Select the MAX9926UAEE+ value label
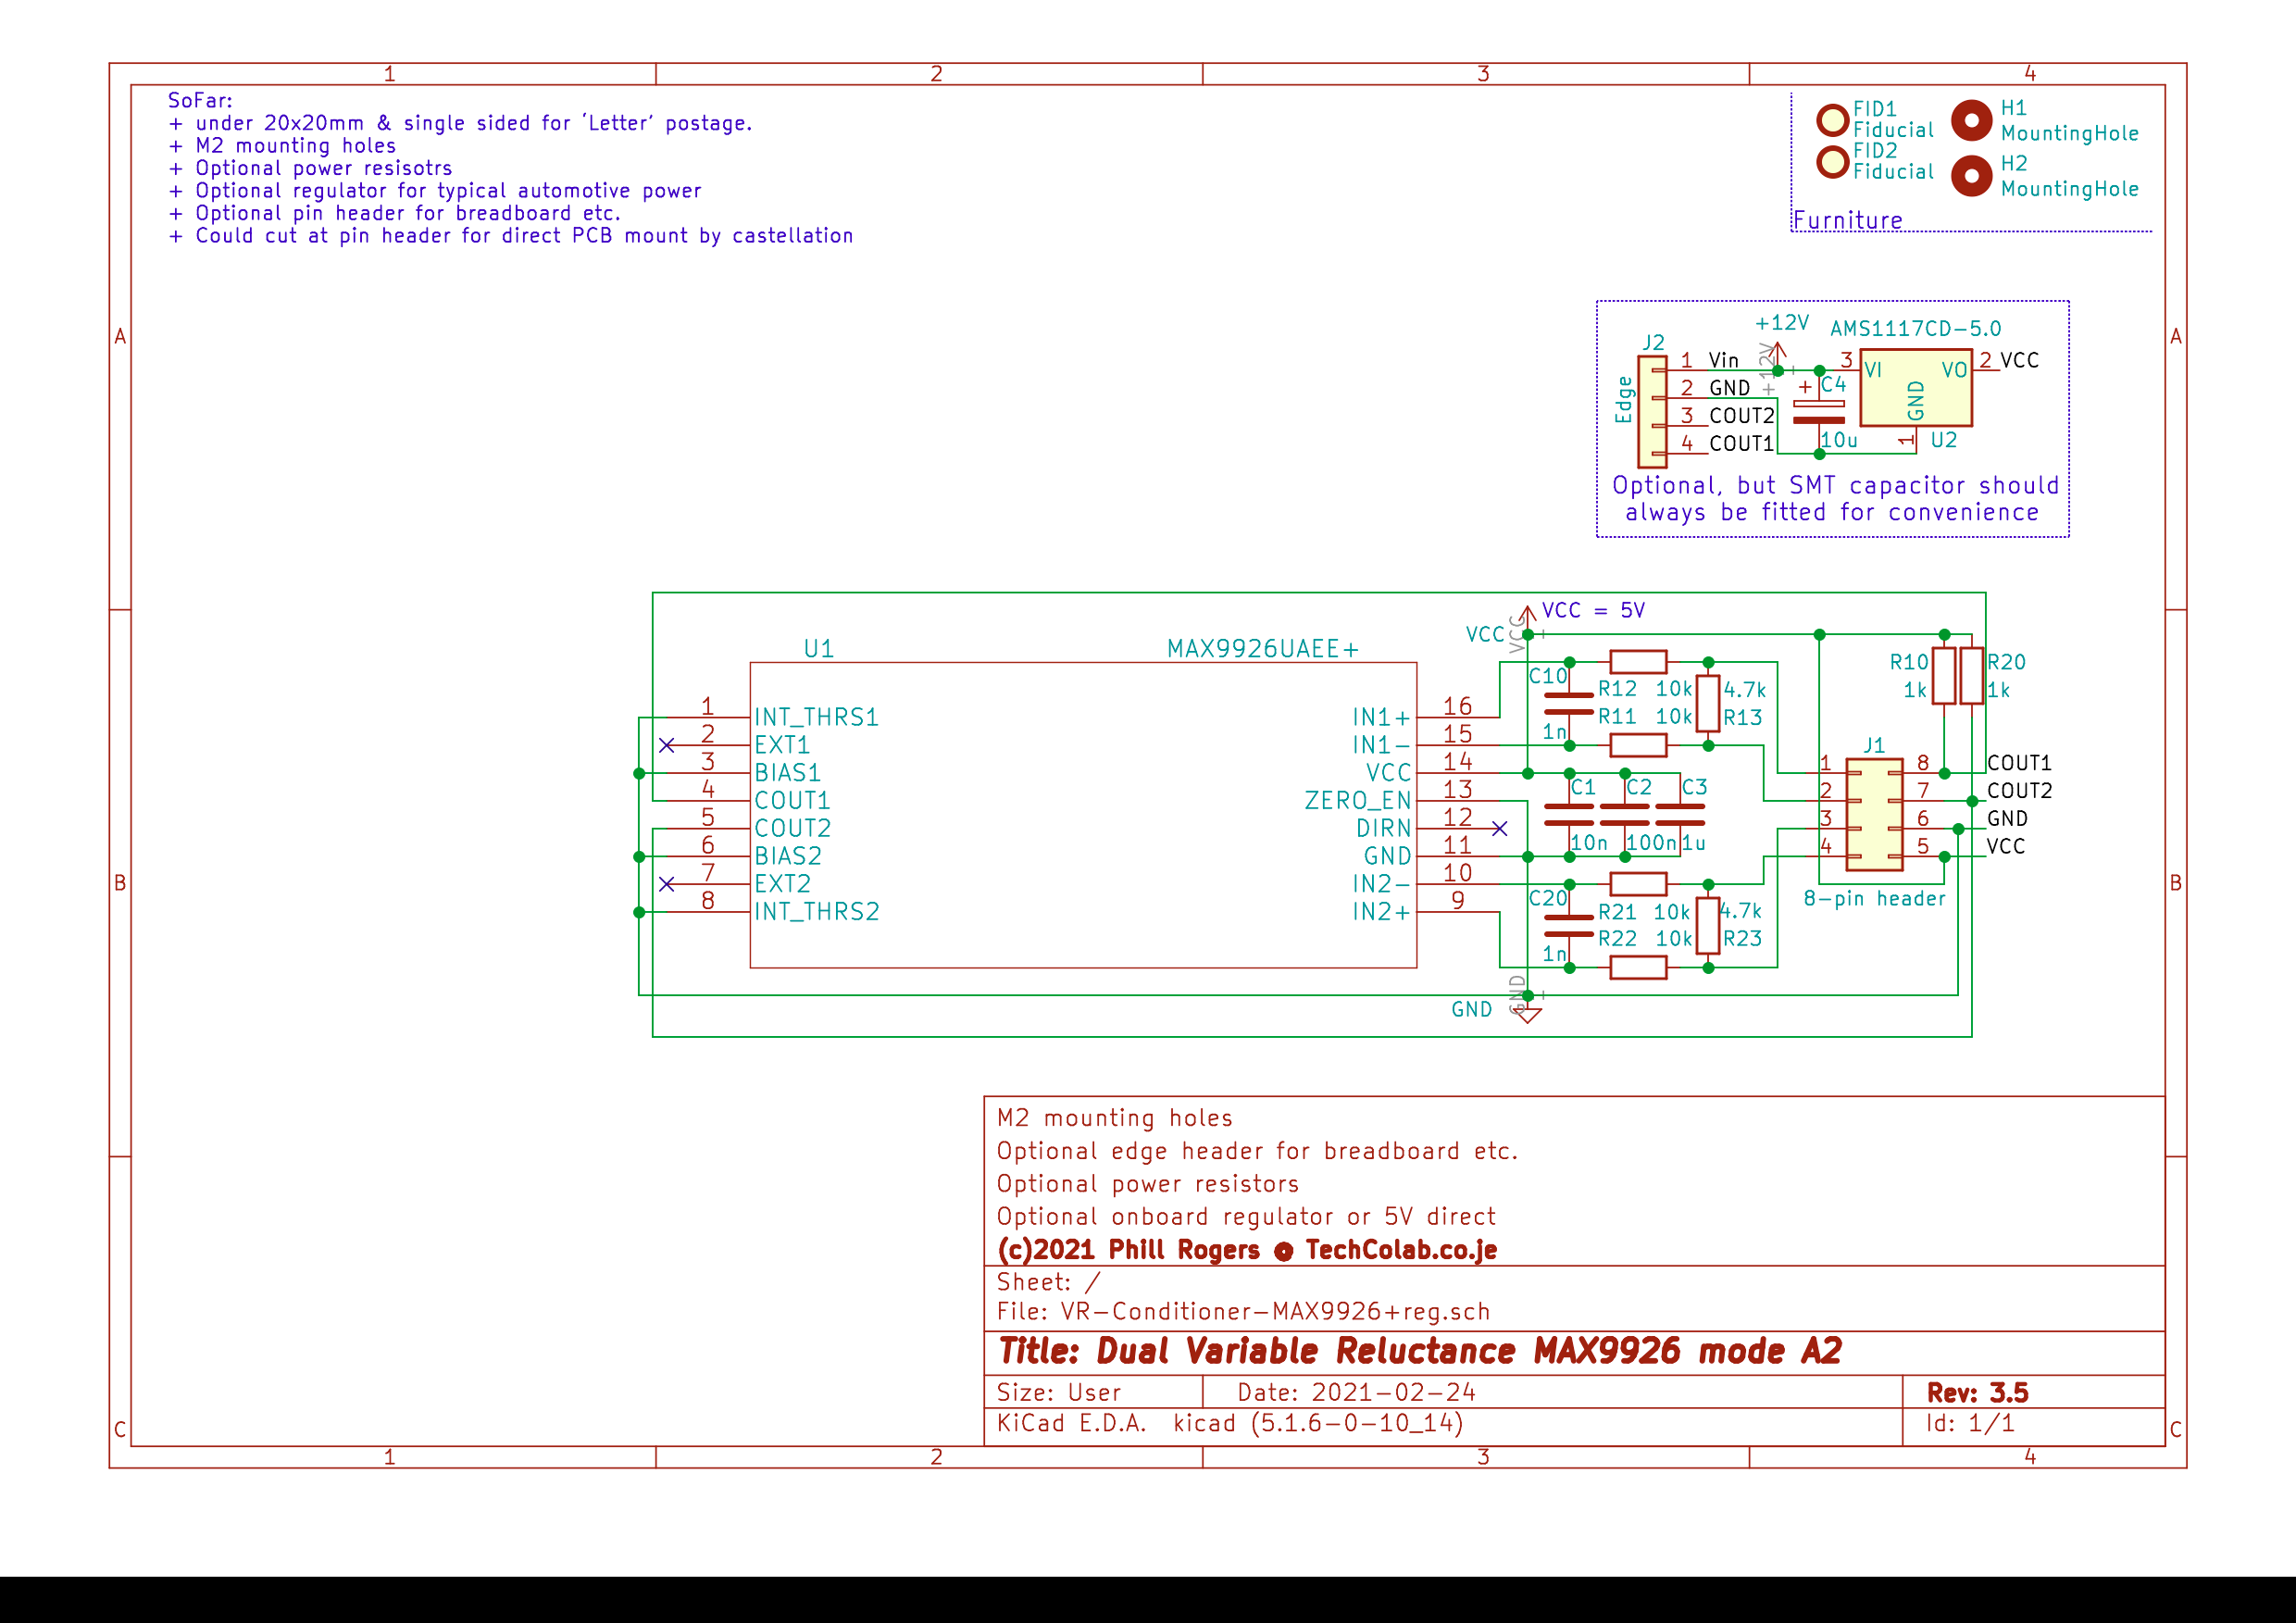The height and width of the screenshot is (1623, 2296). tap(1262, 648)
